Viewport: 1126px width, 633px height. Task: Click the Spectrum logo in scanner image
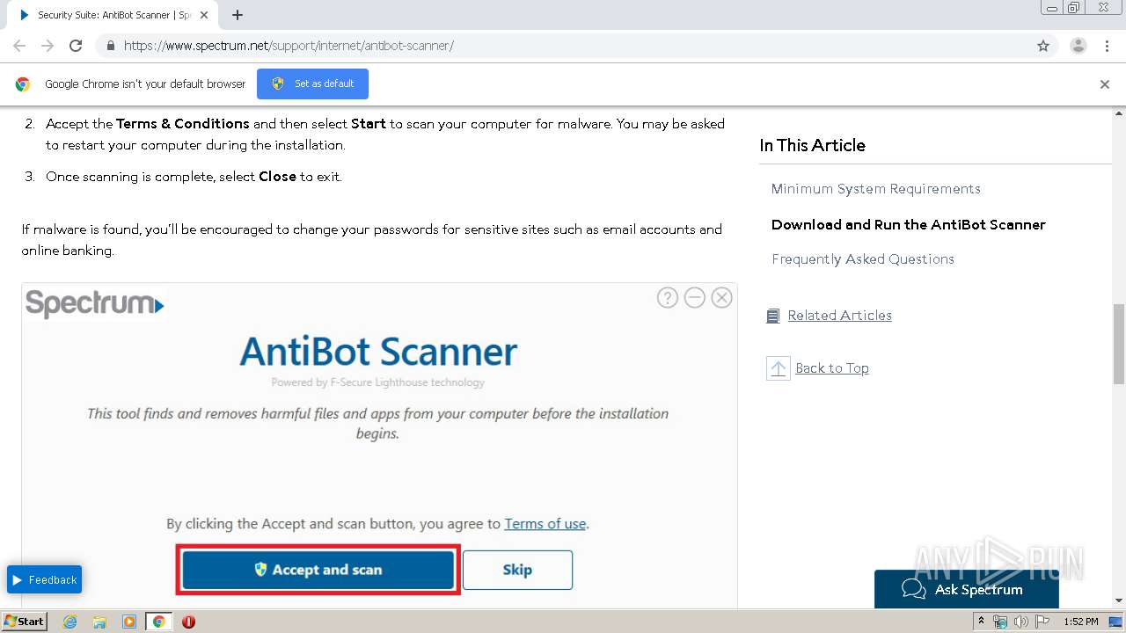[95, 304]
